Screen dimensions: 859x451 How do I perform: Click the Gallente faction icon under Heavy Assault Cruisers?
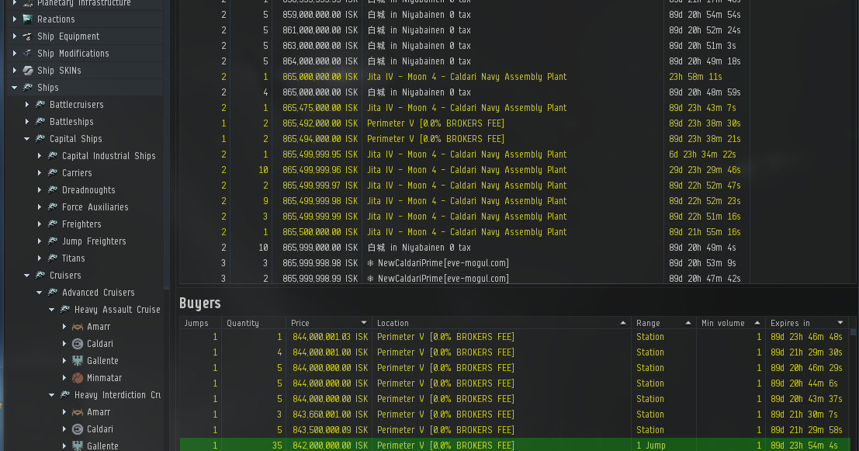[78, 361]
